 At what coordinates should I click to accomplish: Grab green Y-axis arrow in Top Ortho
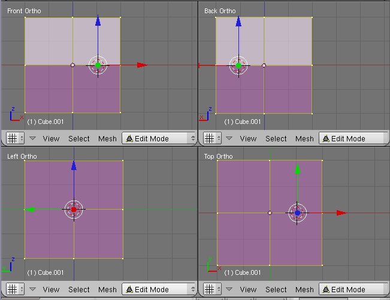(297, 168)
